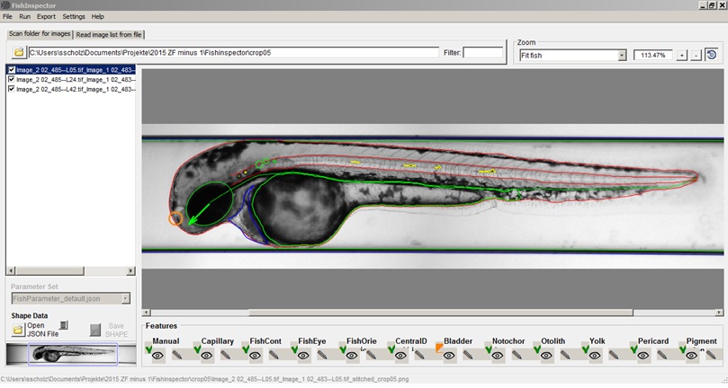Open the Run menu
The height and width of the screenshot is (388, 728).
tap(24, 16)
